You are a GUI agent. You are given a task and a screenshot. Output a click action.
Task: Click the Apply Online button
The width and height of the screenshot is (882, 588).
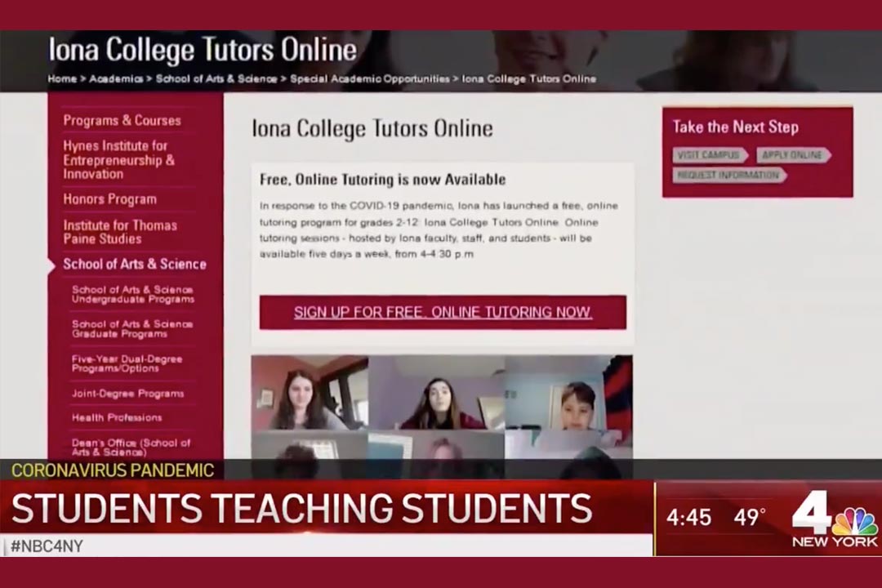pos(793,154)
